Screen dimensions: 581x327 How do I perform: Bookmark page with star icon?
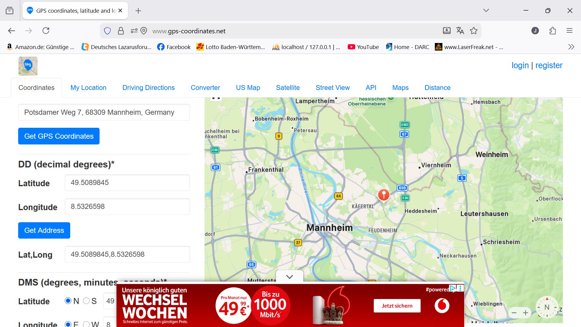pyautogui.click(x=474, y=31)
